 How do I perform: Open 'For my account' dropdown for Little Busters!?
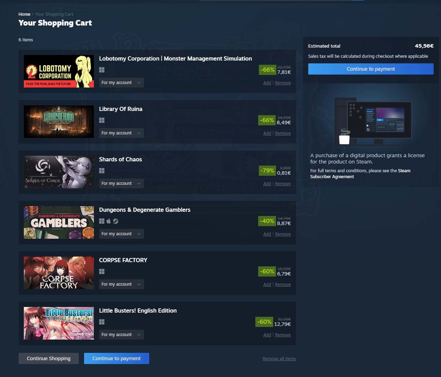tap(122, 335)
